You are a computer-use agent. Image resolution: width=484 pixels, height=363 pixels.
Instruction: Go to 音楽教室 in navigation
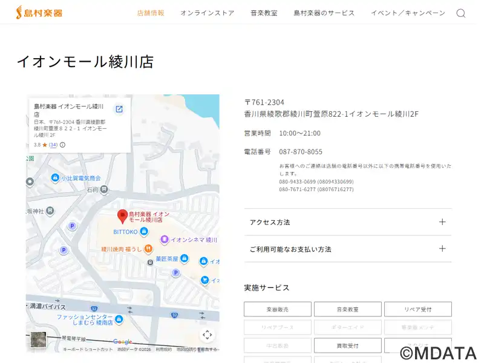tap(264, 13)
